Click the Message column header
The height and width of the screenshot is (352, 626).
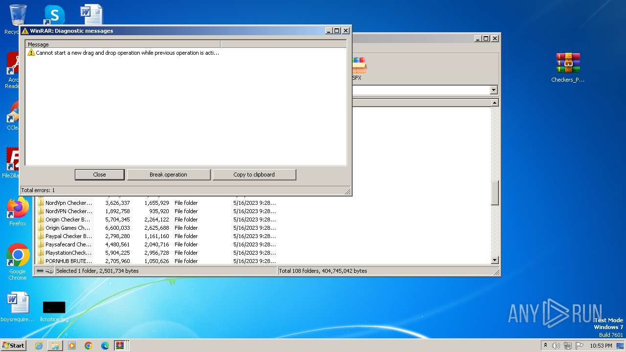coord(123,44)
